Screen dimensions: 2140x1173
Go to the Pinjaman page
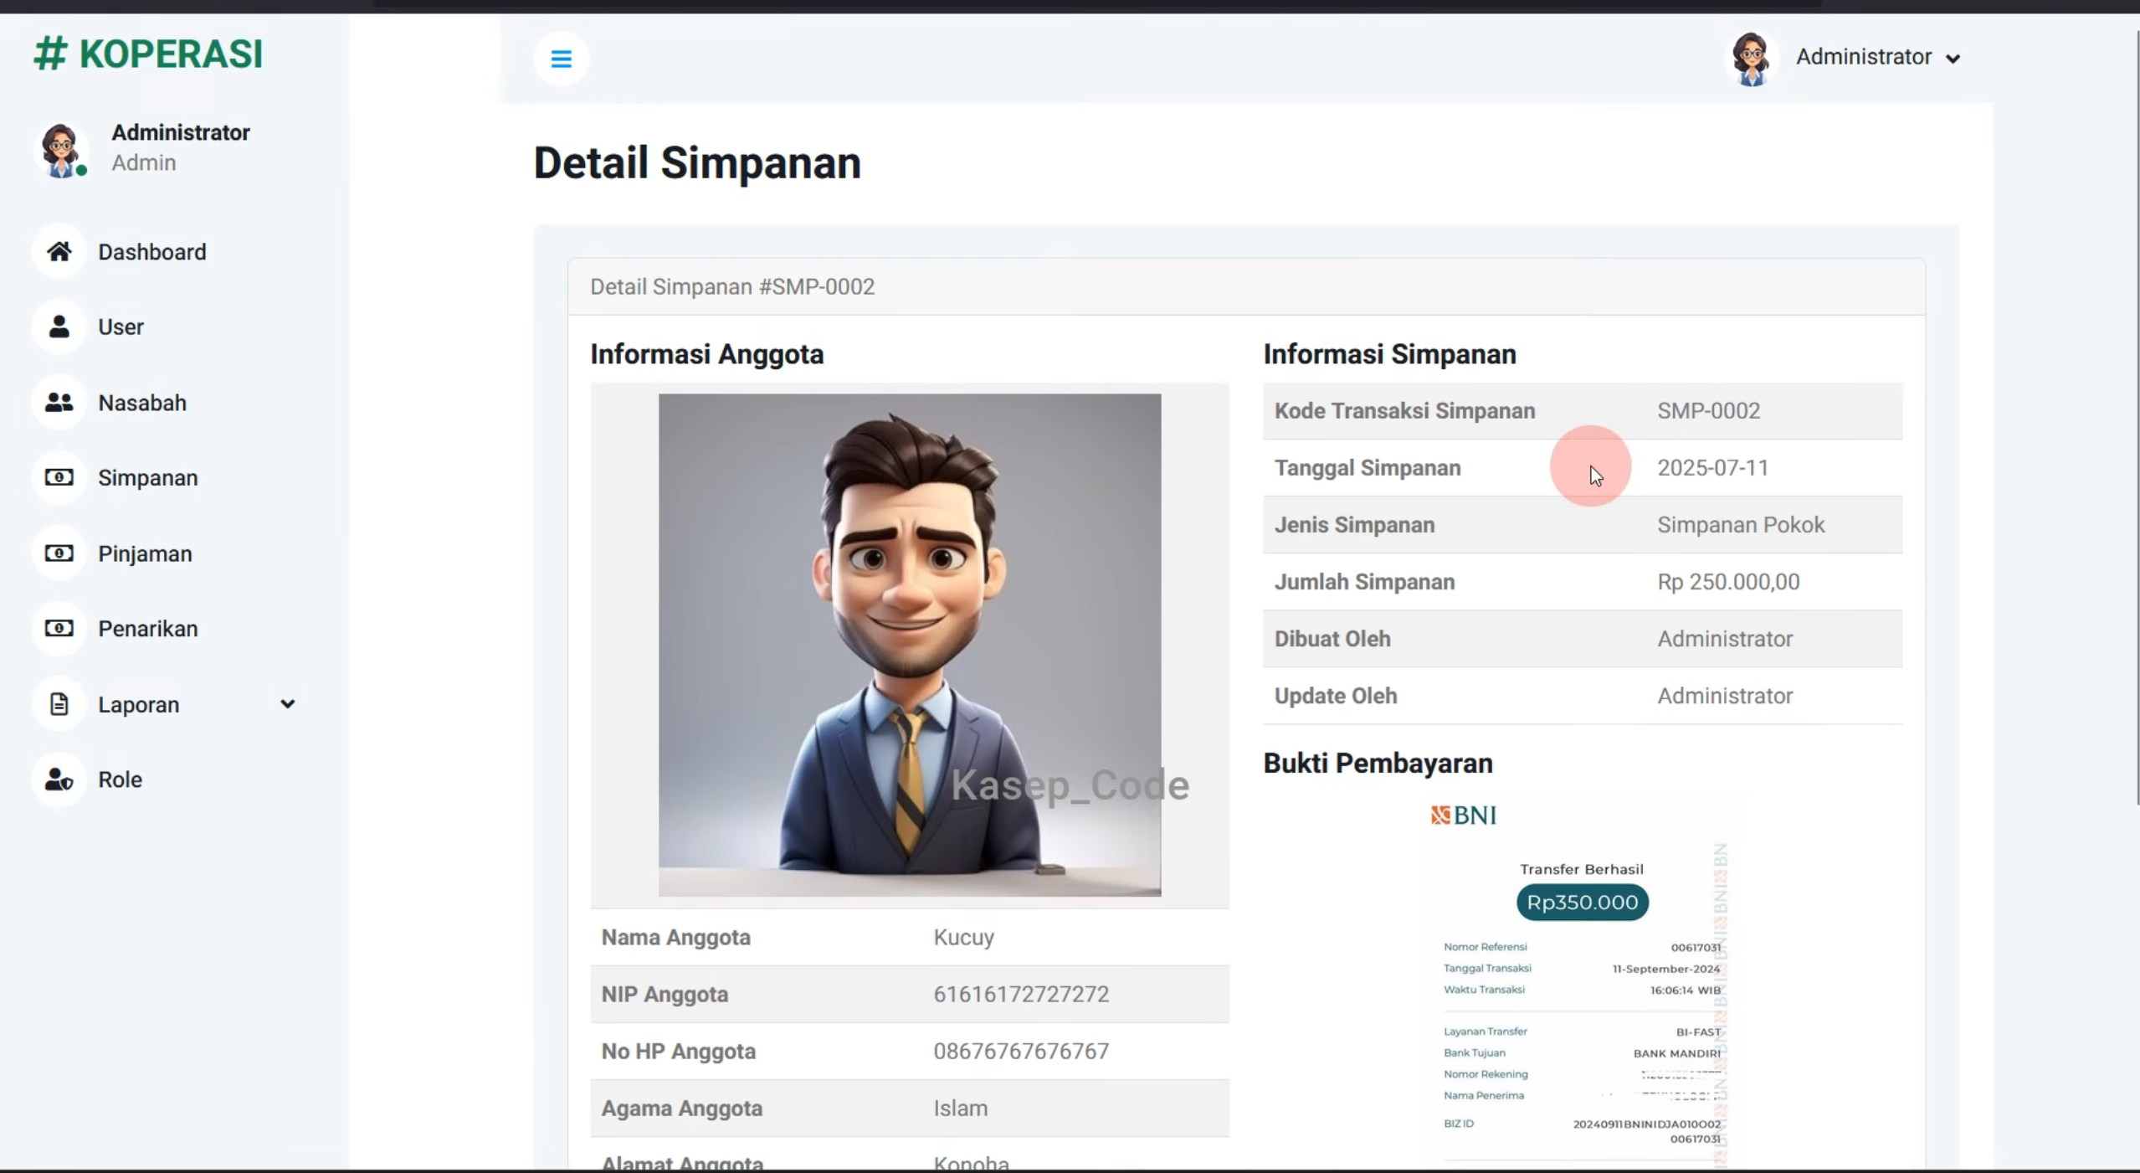tap(145, 553)
